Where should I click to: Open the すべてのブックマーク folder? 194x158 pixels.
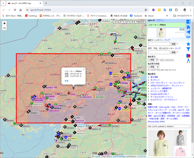point(182,16)
